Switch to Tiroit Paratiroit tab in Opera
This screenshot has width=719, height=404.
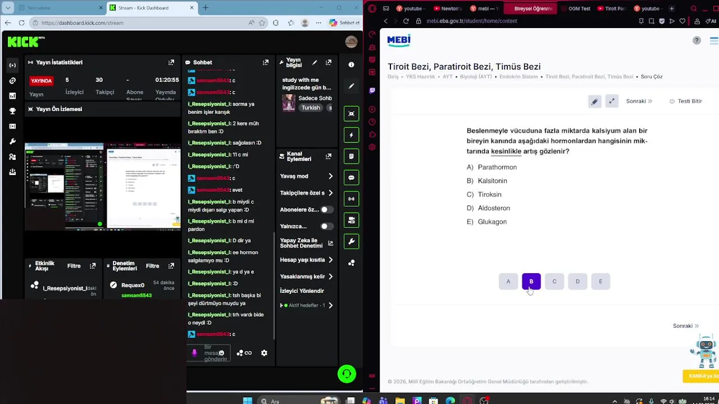coord(611,8)
